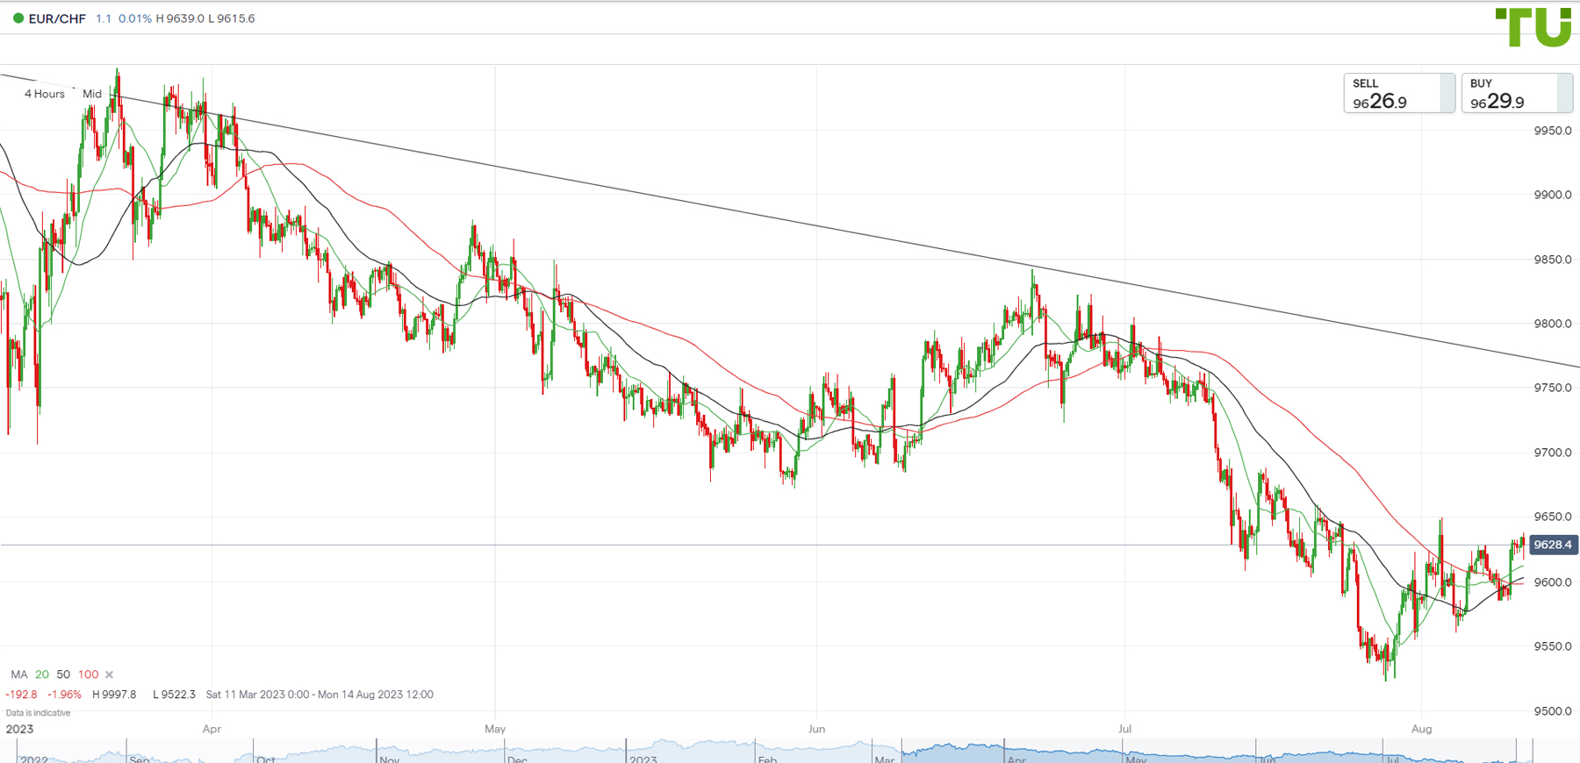This screenshot has height=763, width=1580.
Task: Click the TU logo
Action: pyautogui.click(x=1533, y=27)
